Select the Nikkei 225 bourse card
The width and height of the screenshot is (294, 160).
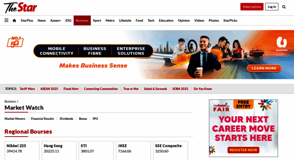pos(22,151)
